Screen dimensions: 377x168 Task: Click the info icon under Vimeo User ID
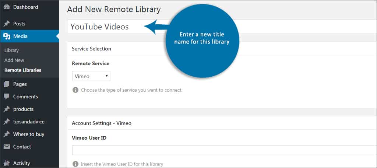[75, 164]
